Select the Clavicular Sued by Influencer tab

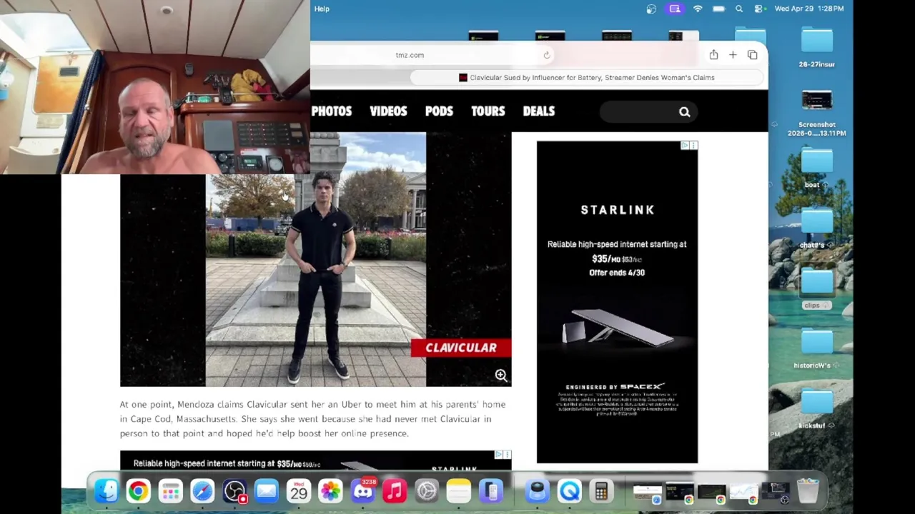pos(586,77)
